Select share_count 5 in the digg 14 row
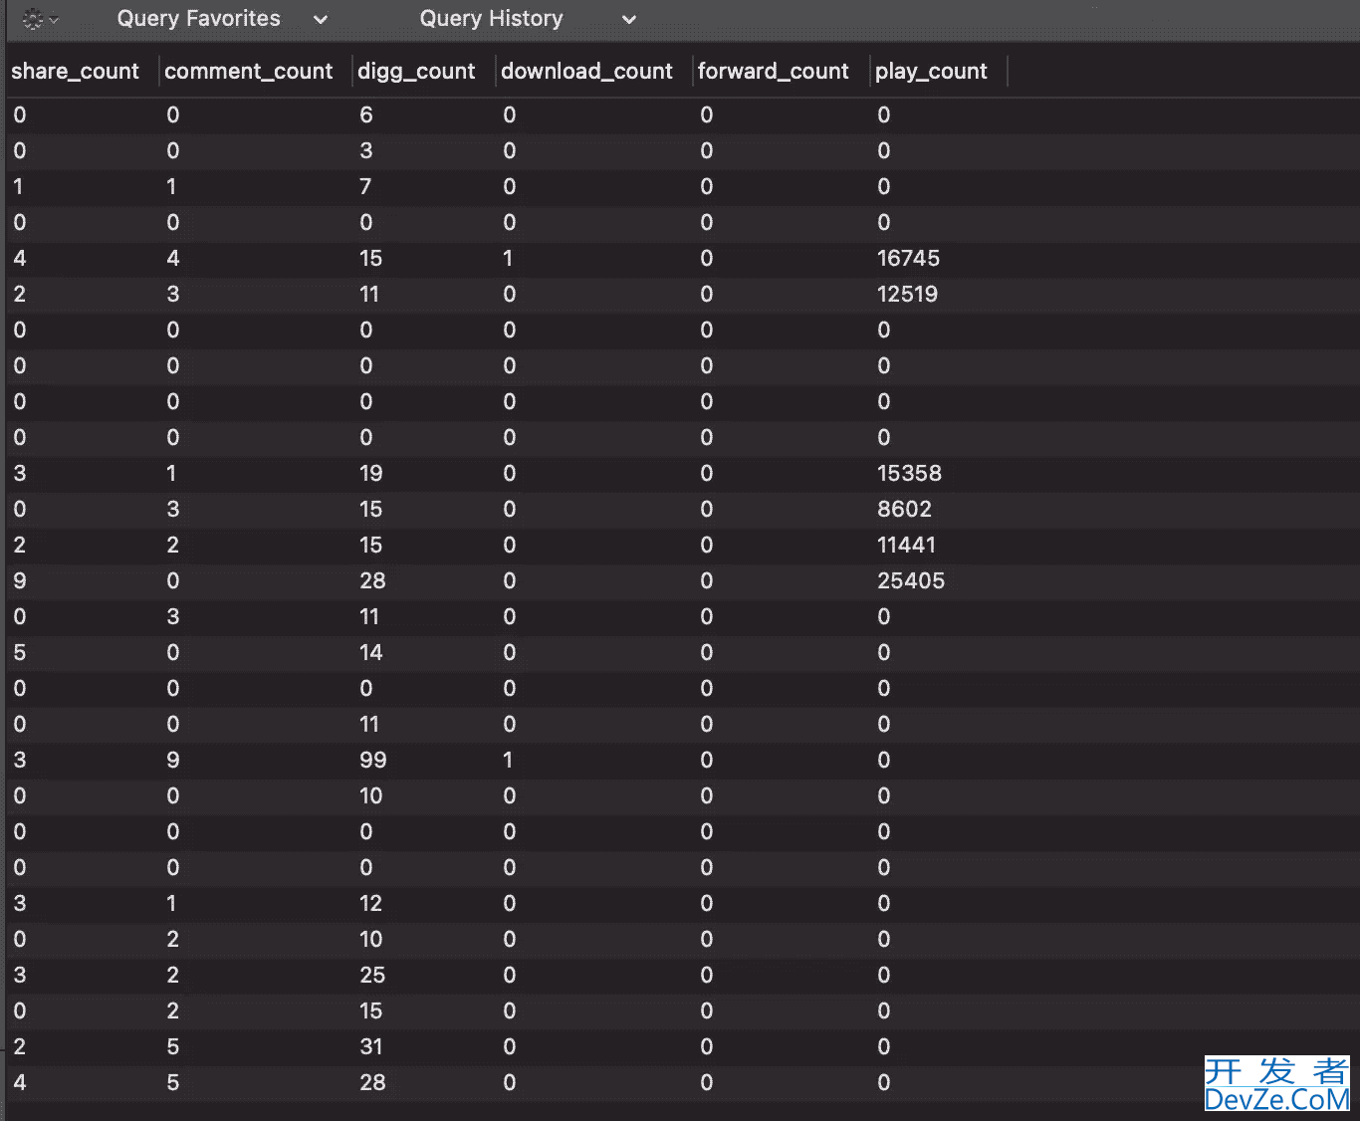1360x1121 pixels. point(20,653)
